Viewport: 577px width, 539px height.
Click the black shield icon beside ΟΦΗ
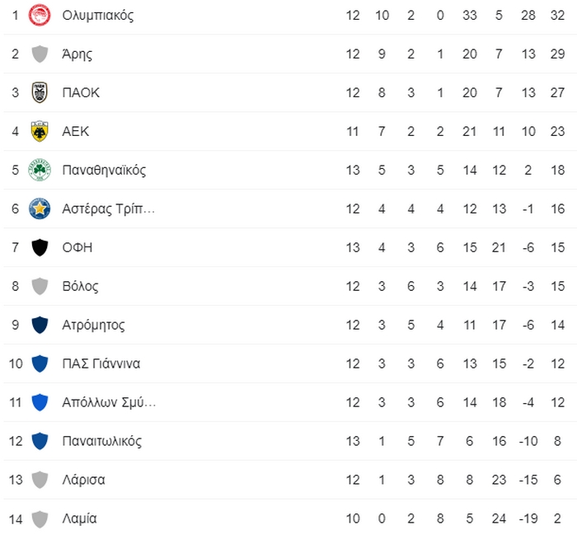coord(40,247)
